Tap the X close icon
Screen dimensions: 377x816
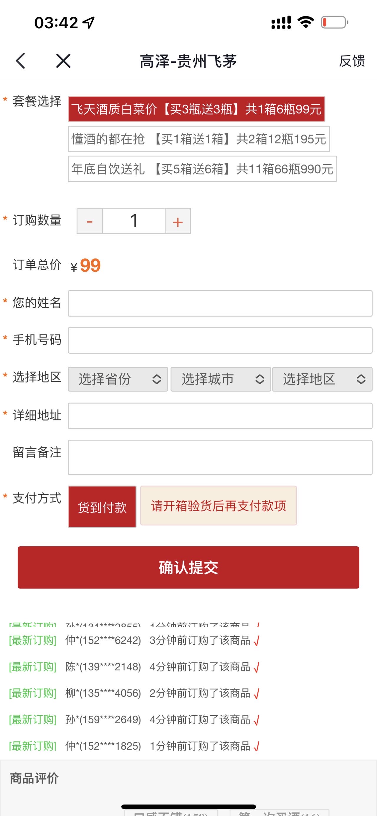(63, 61)
